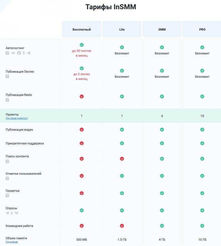Screen dimensions: 221x246
Task: Click the Instagram icon under Публикация Stories
Action: tap(7, 76)
